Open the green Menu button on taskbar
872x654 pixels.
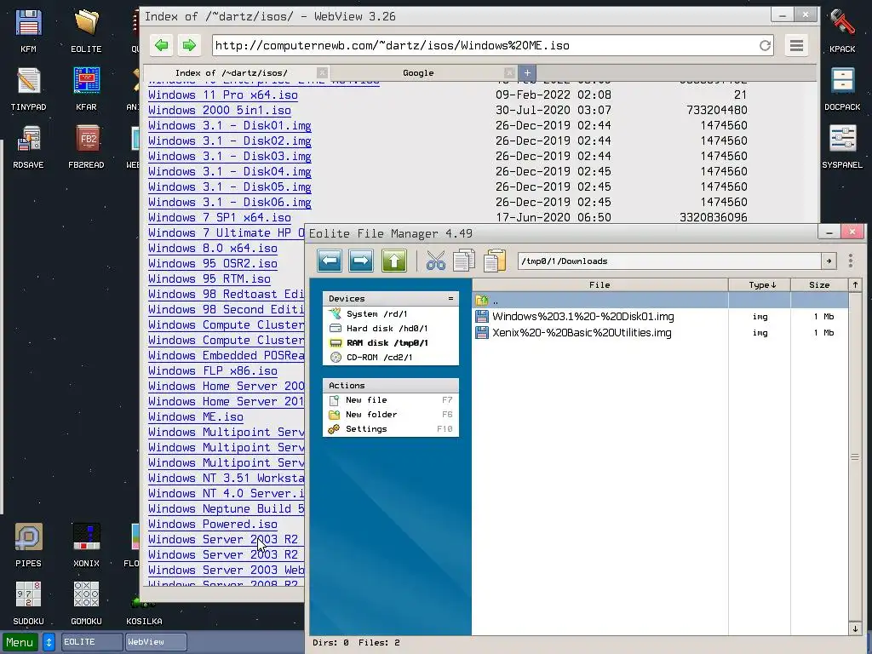(x=20, y=642)
